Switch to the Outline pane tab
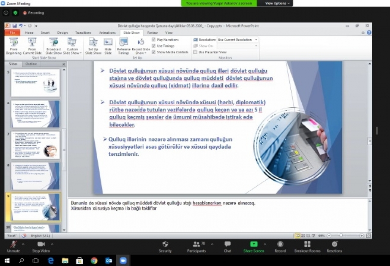390x266 pixels. pyautogui.click(x=31, y=64)
